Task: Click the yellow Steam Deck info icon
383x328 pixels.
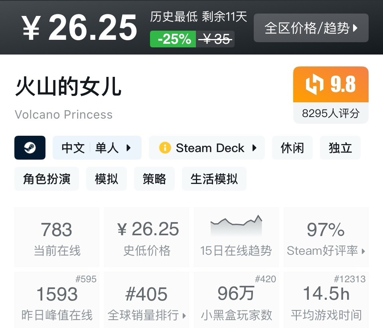Action: (165, 148)
